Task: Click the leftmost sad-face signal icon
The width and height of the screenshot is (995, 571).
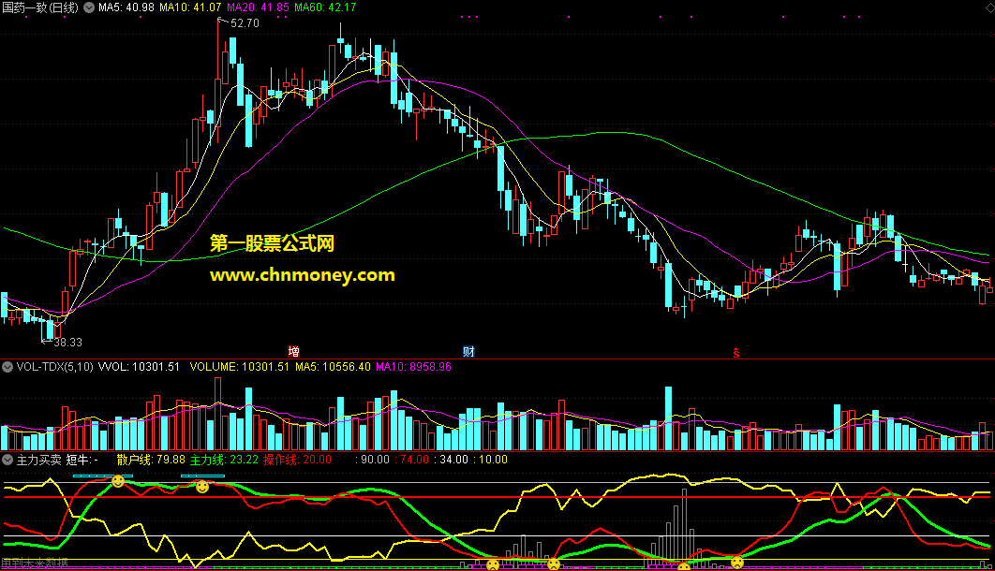Action: click(x=493, y=564)
